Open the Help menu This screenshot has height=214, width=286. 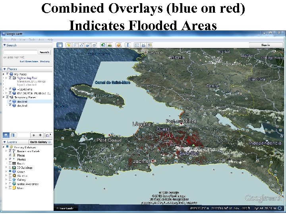coord(50,39)
